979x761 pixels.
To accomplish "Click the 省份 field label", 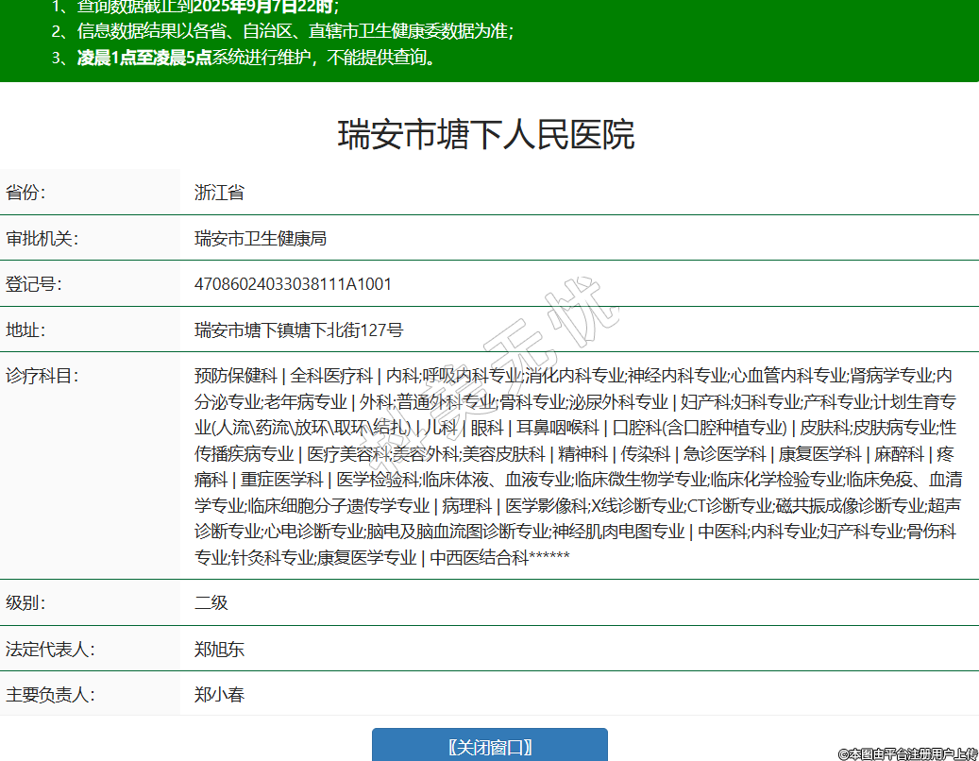I will click(26, 193).
